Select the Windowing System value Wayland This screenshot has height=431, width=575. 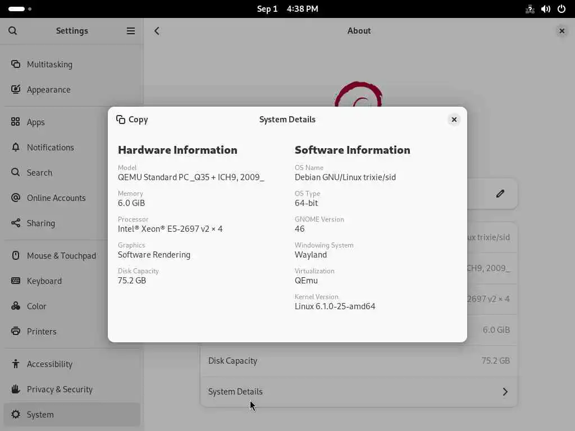click(x=311, y=255)
